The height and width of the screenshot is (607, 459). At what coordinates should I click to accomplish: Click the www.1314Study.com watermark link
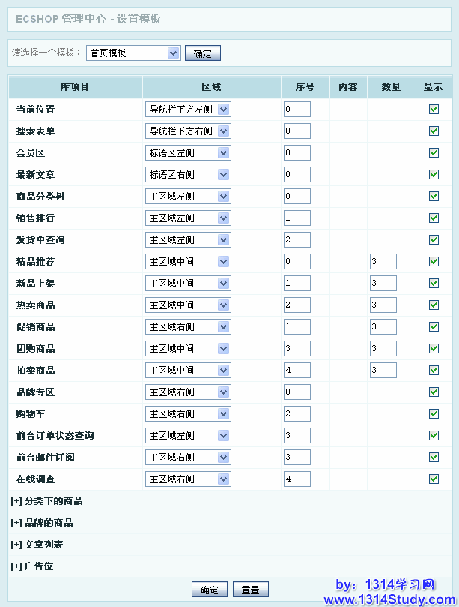[389, 599]
